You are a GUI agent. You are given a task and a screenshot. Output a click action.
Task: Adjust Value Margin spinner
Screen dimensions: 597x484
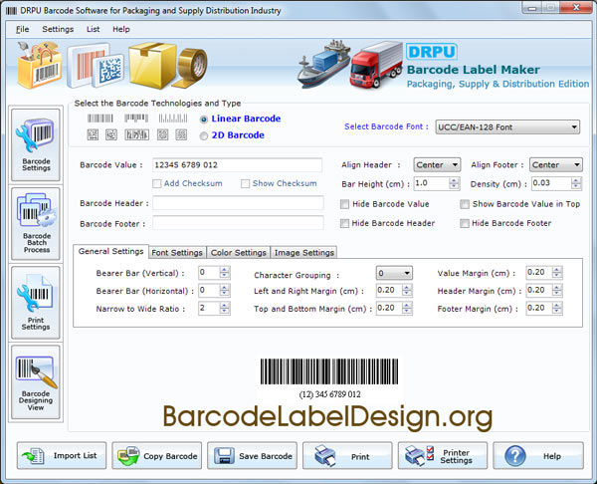click(x=557, y=273)
